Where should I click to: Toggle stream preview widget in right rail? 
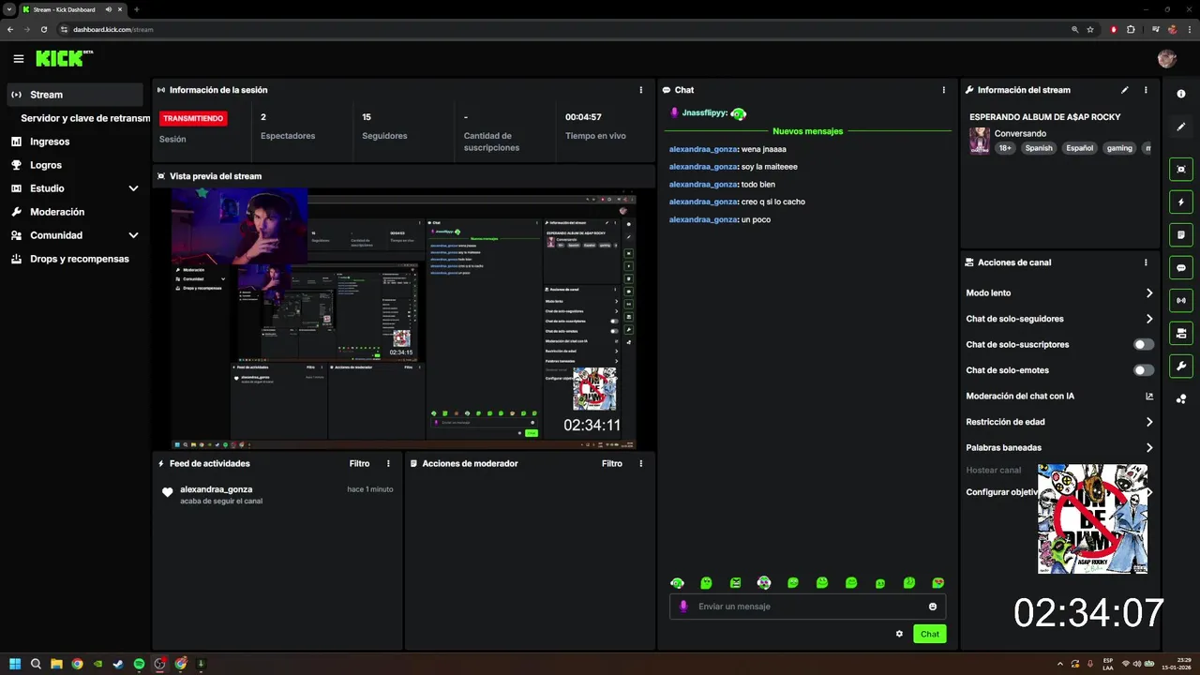point(1181,169)
